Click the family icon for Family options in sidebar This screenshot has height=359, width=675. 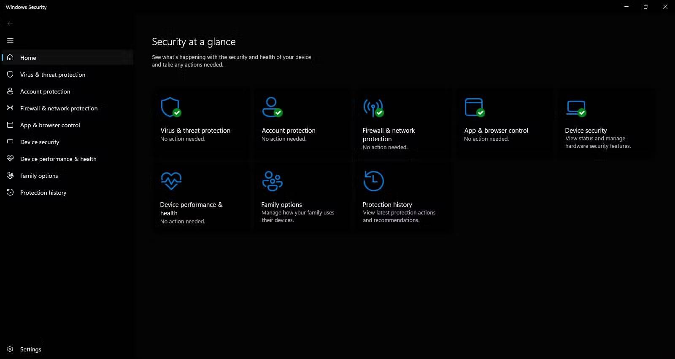(10, 175)
